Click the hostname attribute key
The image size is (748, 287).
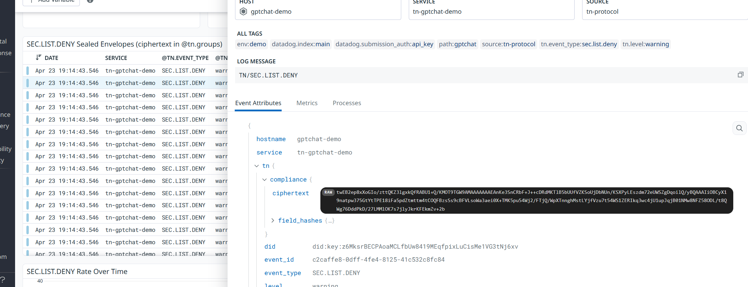pyautogui.click(x=271, y=139)
